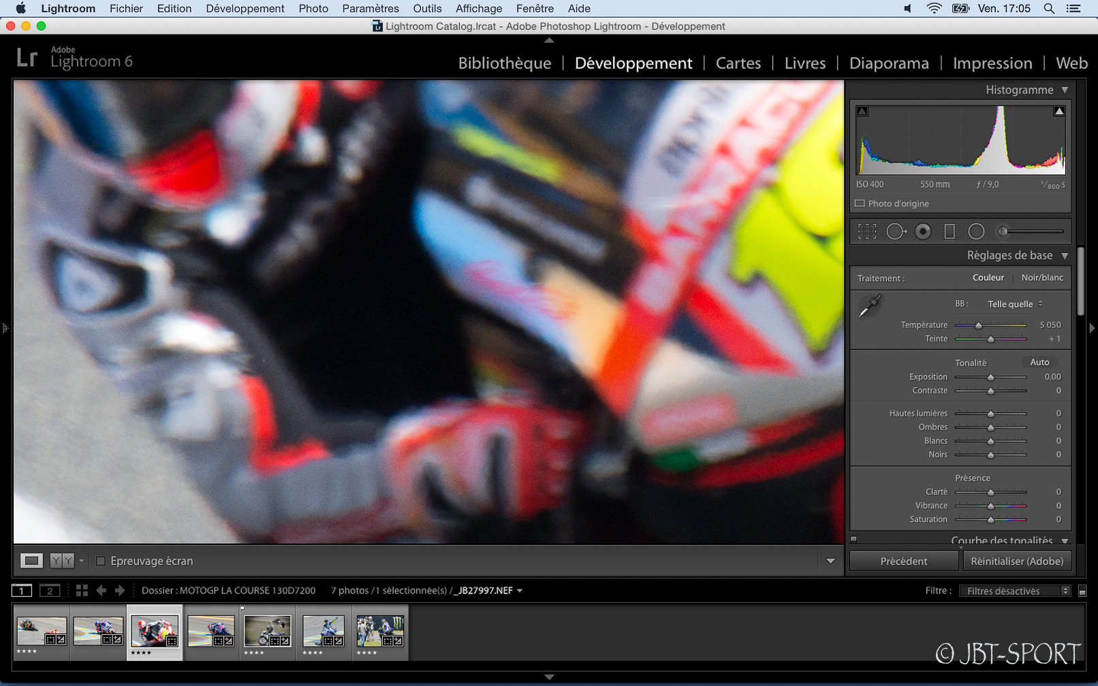The image size is (1098, 686).
Task: Click the right panel scrollbar
Action: click(1081, 281)
